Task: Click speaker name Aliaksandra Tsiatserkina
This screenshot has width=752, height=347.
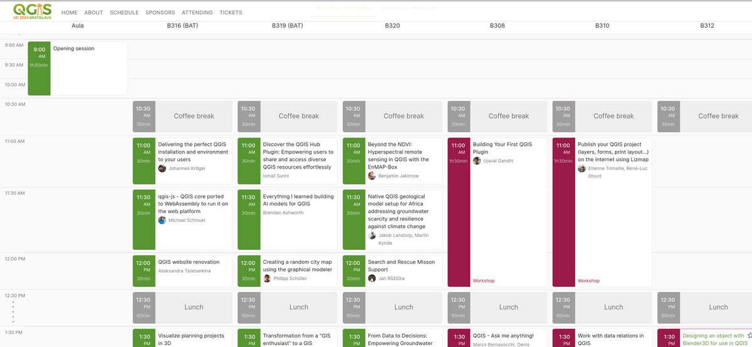Action: tap(184, 271)
